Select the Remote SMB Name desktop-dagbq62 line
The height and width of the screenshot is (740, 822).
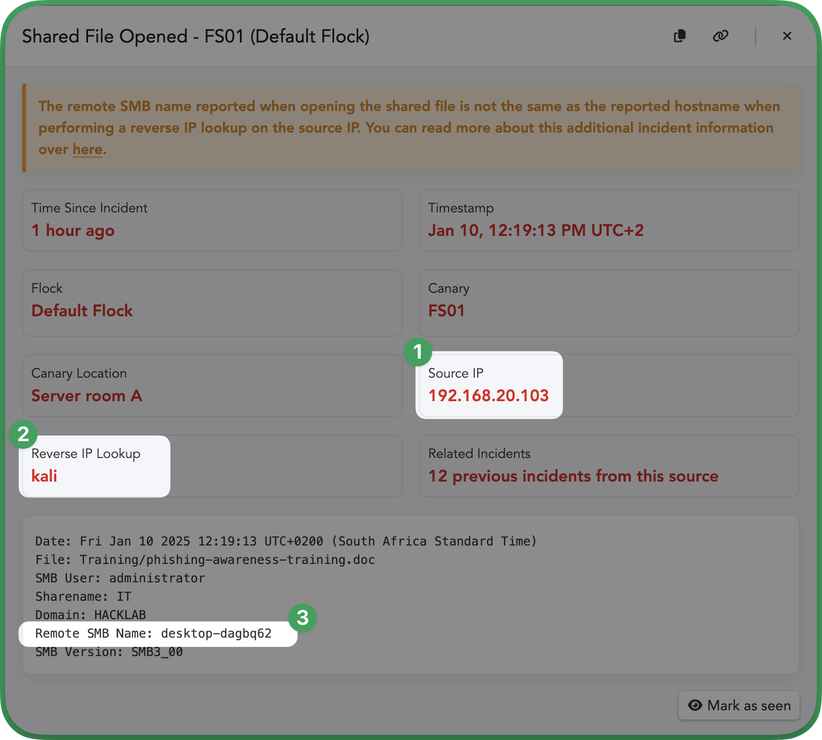(x=153, y=634)
